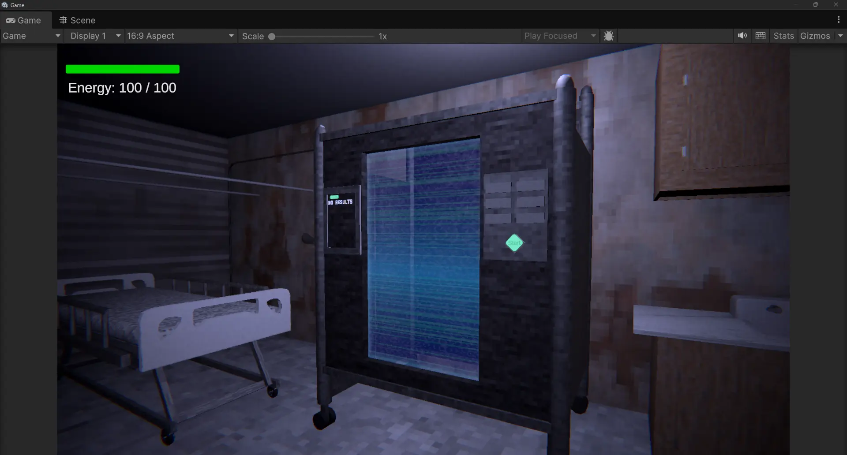Click the green Energy bar at top left

(x=122, y=69)
